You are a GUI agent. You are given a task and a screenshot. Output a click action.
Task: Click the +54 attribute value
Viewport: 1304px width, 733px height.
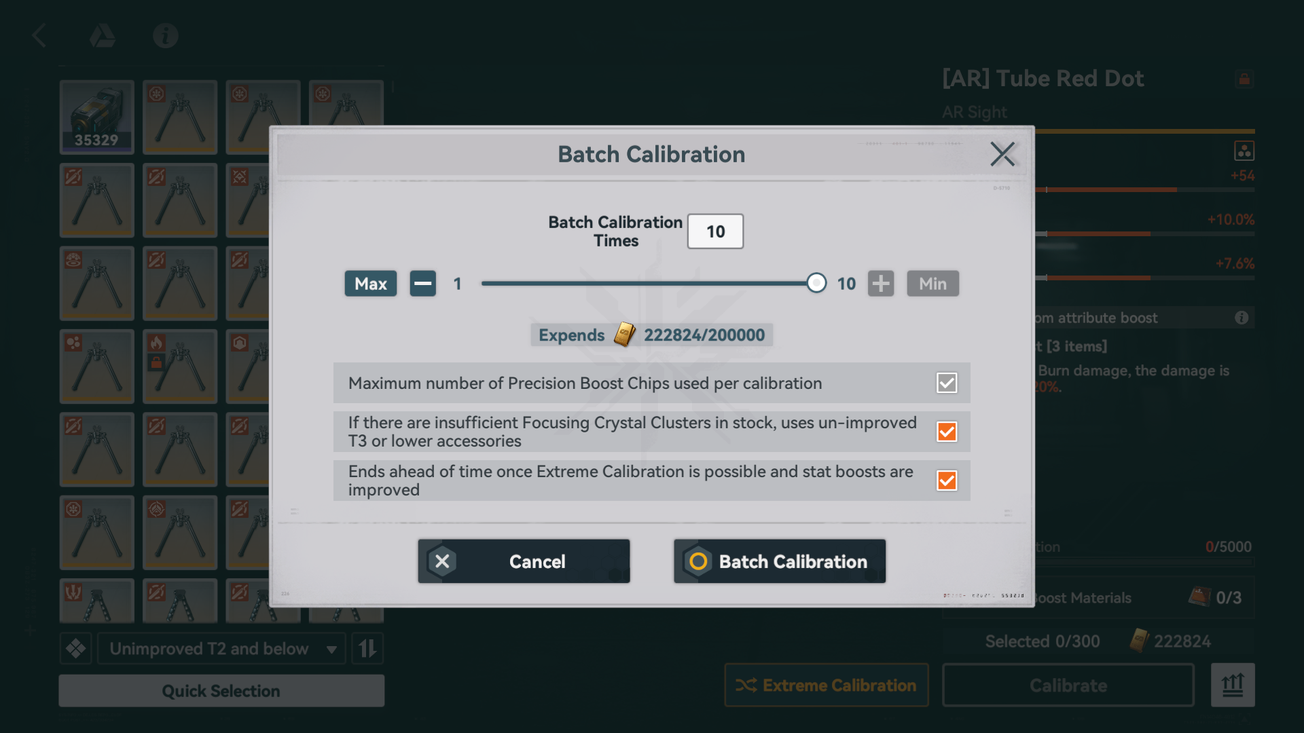click(1243, 176)
